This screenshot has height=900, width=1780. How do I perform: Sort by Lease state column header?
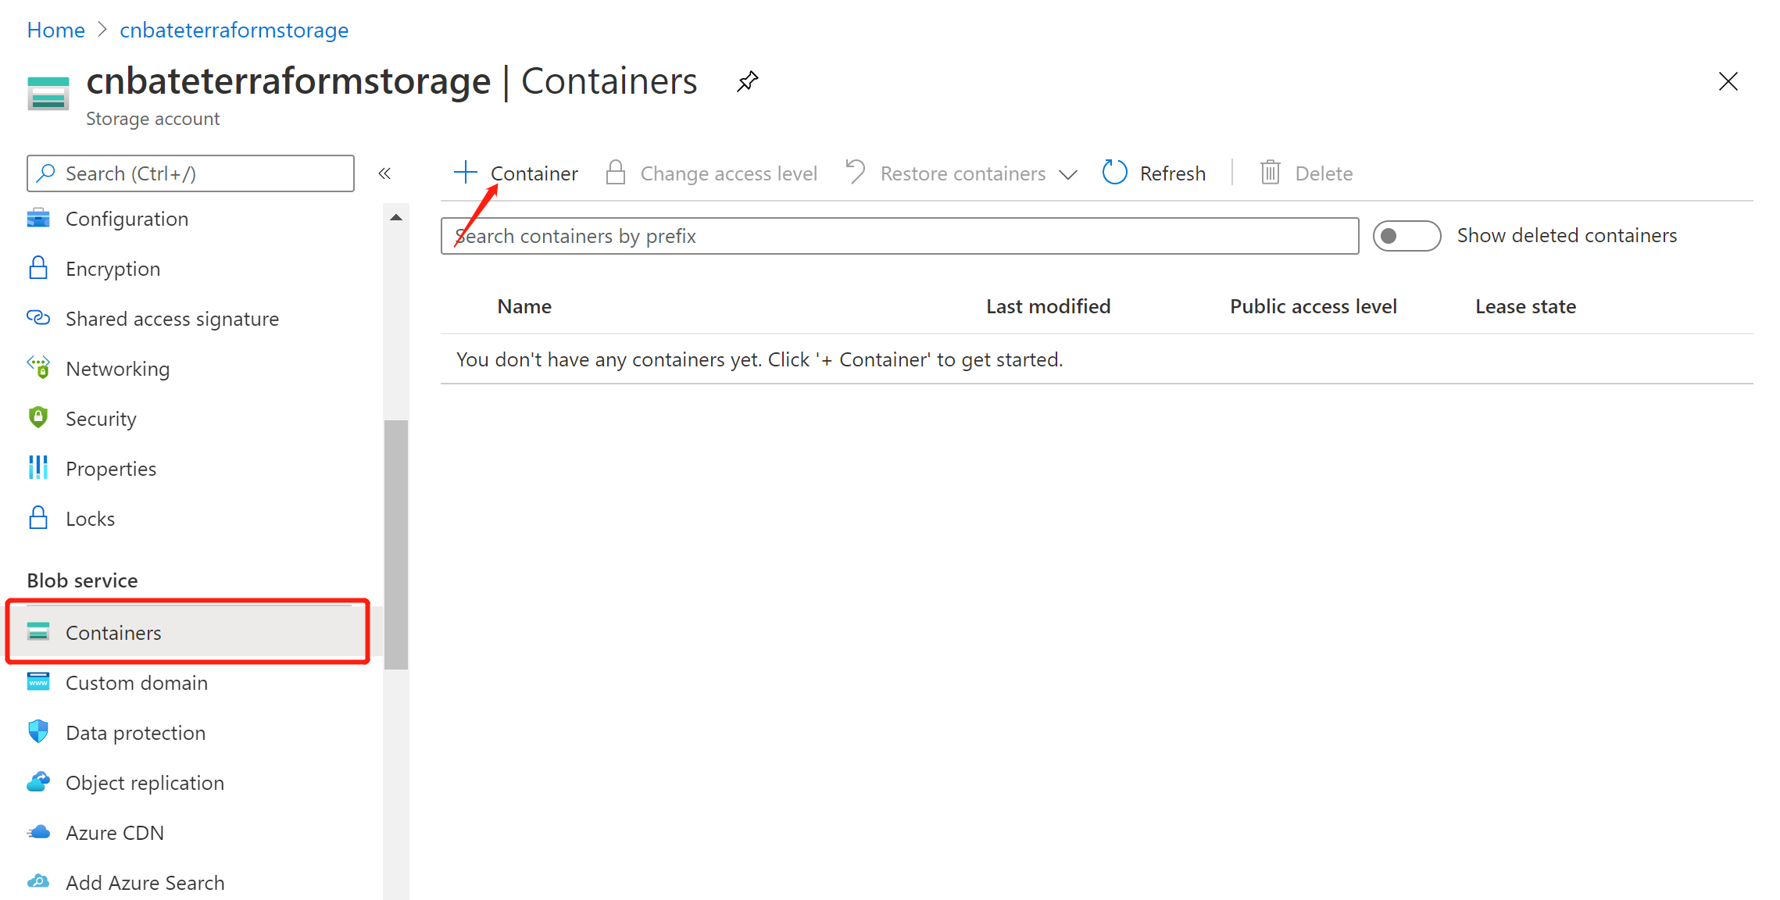(1525, 306)
